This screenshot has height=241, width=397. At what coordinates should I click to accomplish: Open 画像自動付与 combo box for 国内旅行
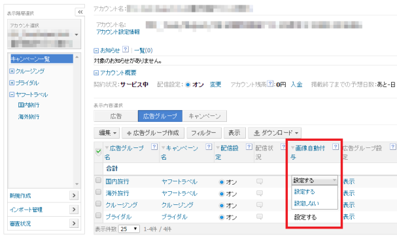pyautogui.click(x=315, y=181)
